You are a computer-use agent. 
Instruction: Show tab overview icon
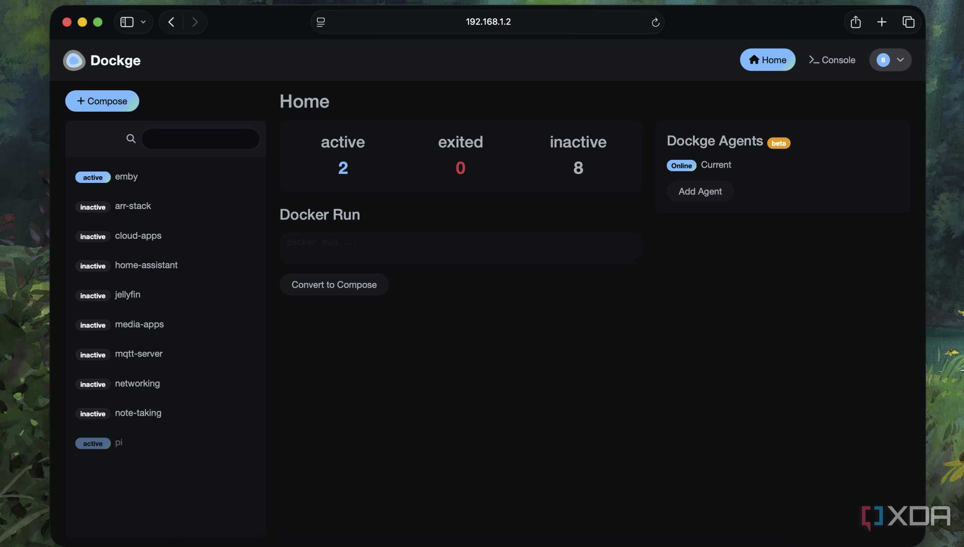[x=908, y=22]
